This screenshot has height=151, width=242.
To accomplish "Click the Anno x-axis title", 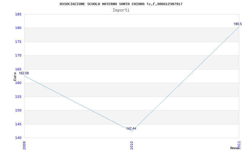I will click(x=235, y=148).
